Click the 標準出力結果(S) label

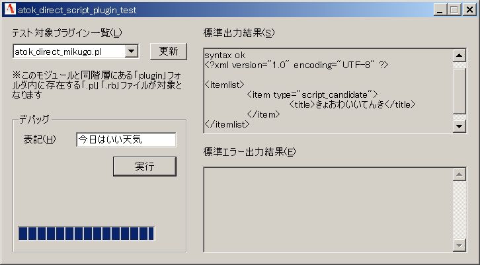[239, 33]
